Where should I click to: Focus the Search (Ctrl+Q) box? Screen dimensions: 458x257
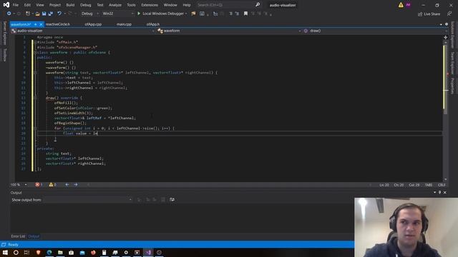click(225, 5)
